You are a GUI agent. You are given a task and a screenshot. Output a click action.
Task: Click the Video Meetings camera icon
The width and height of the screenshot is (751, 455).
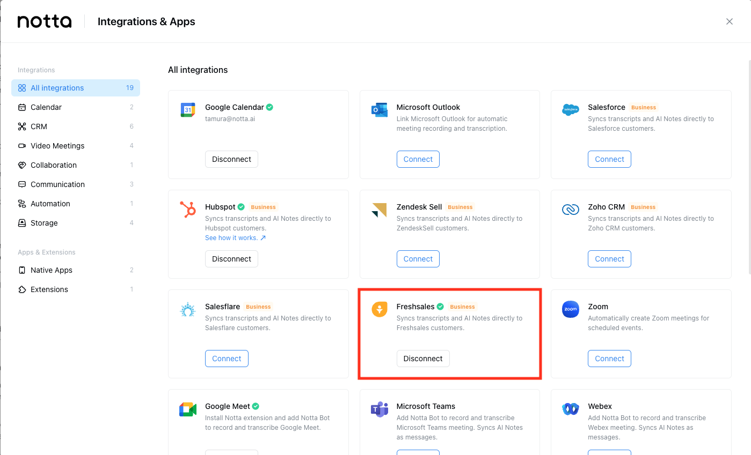pos(22,146)
